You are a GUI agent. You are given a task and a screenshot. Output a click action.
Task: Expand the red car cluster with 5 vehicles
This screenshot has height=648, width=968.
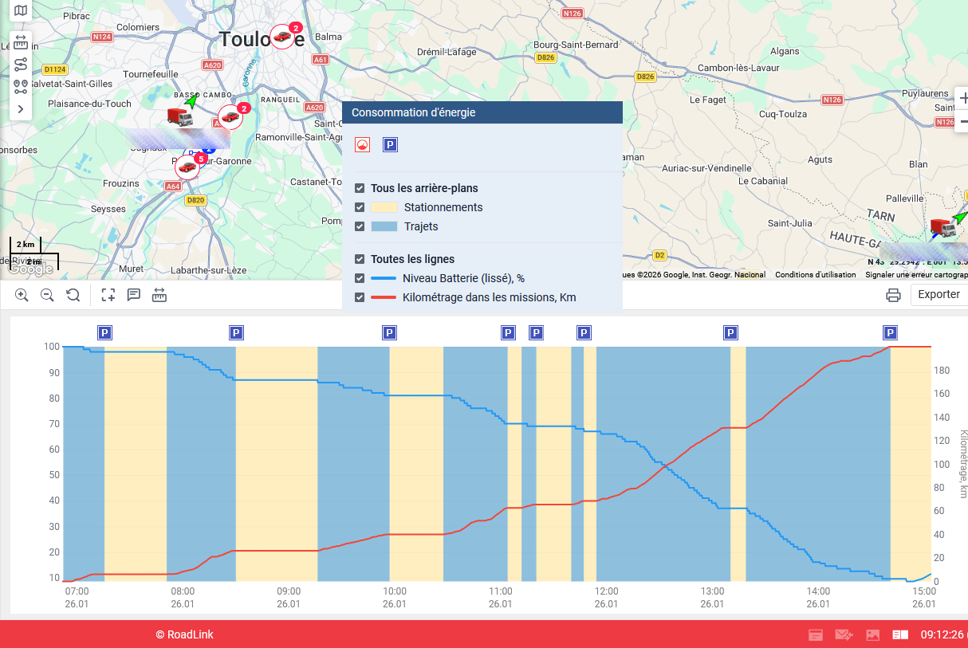point(187,167)
